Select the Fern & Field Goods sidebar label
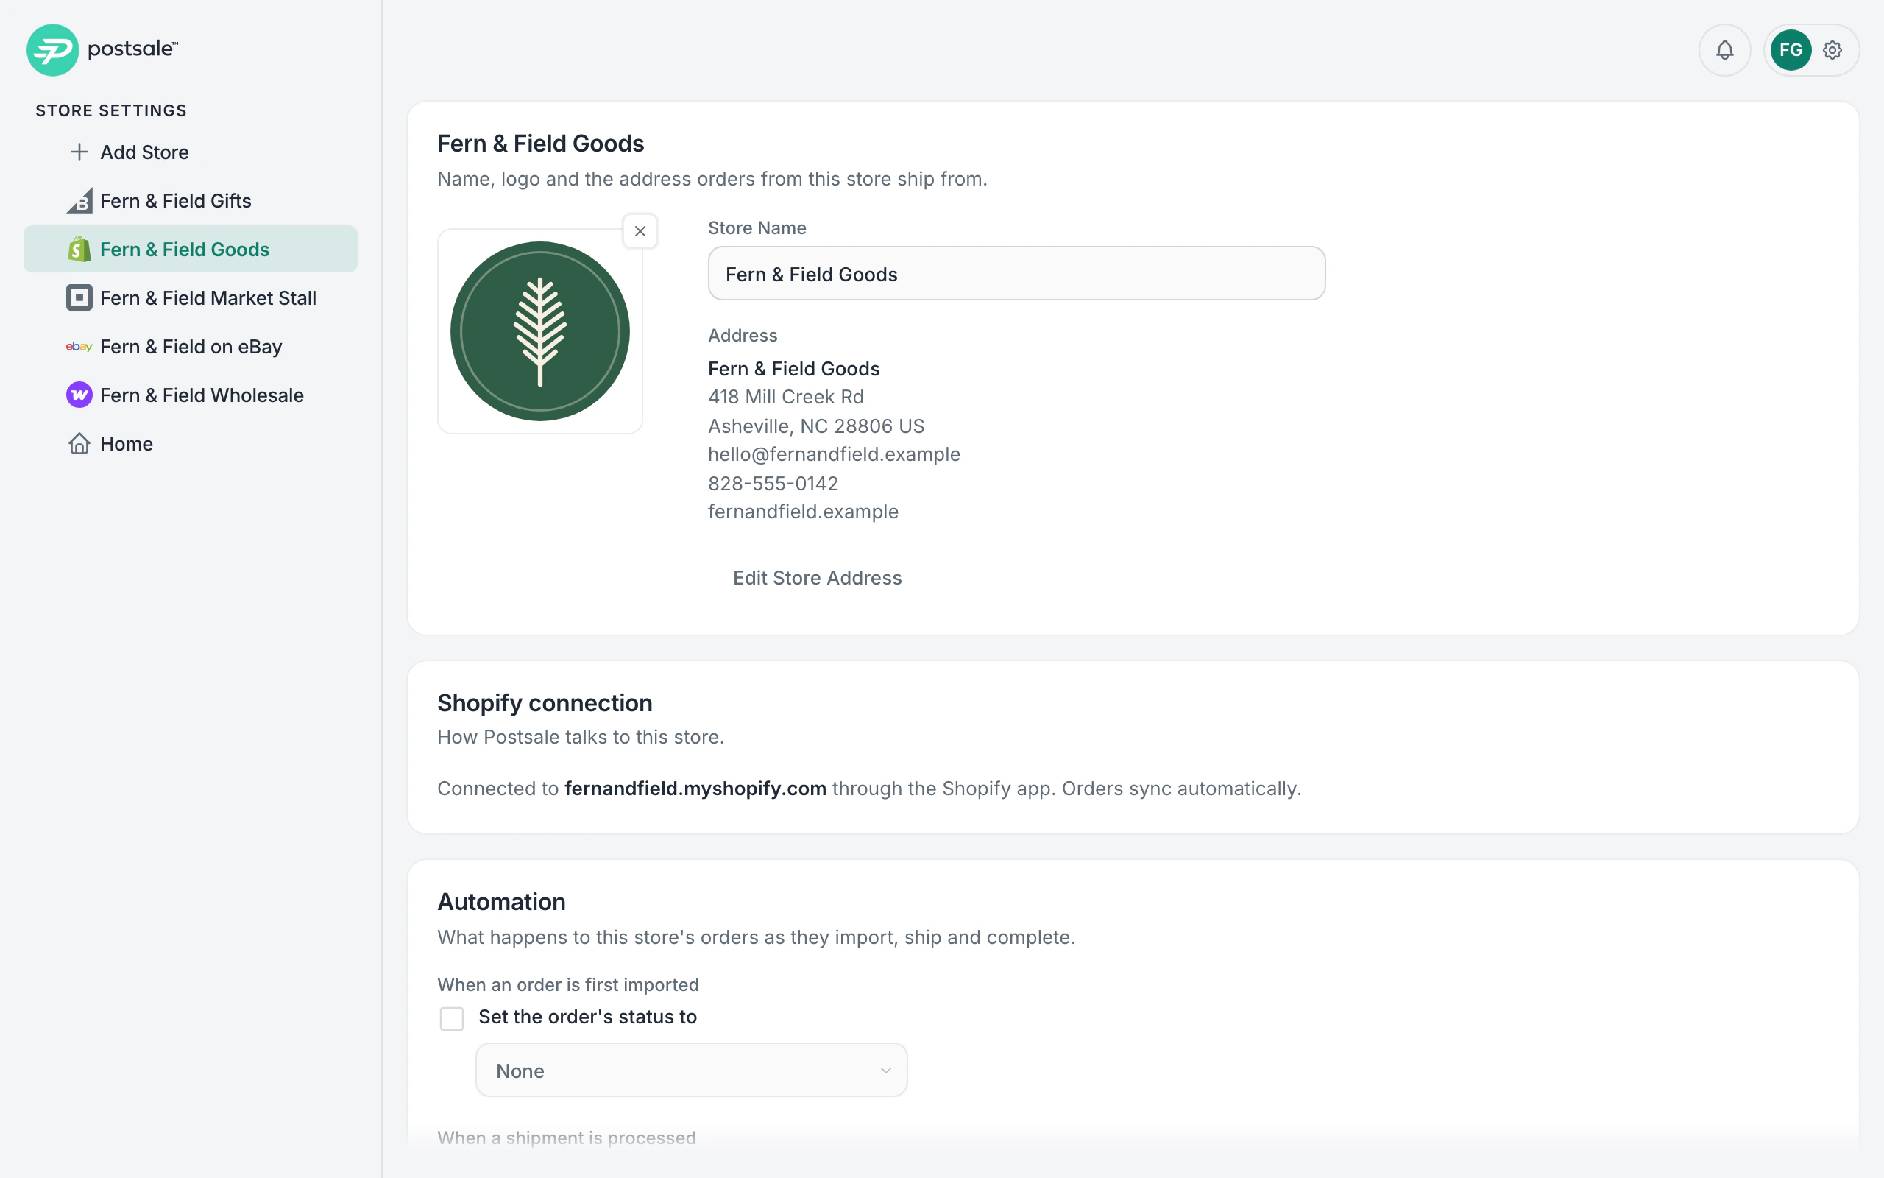The image size is (1884, 1178). pos(185,250)
